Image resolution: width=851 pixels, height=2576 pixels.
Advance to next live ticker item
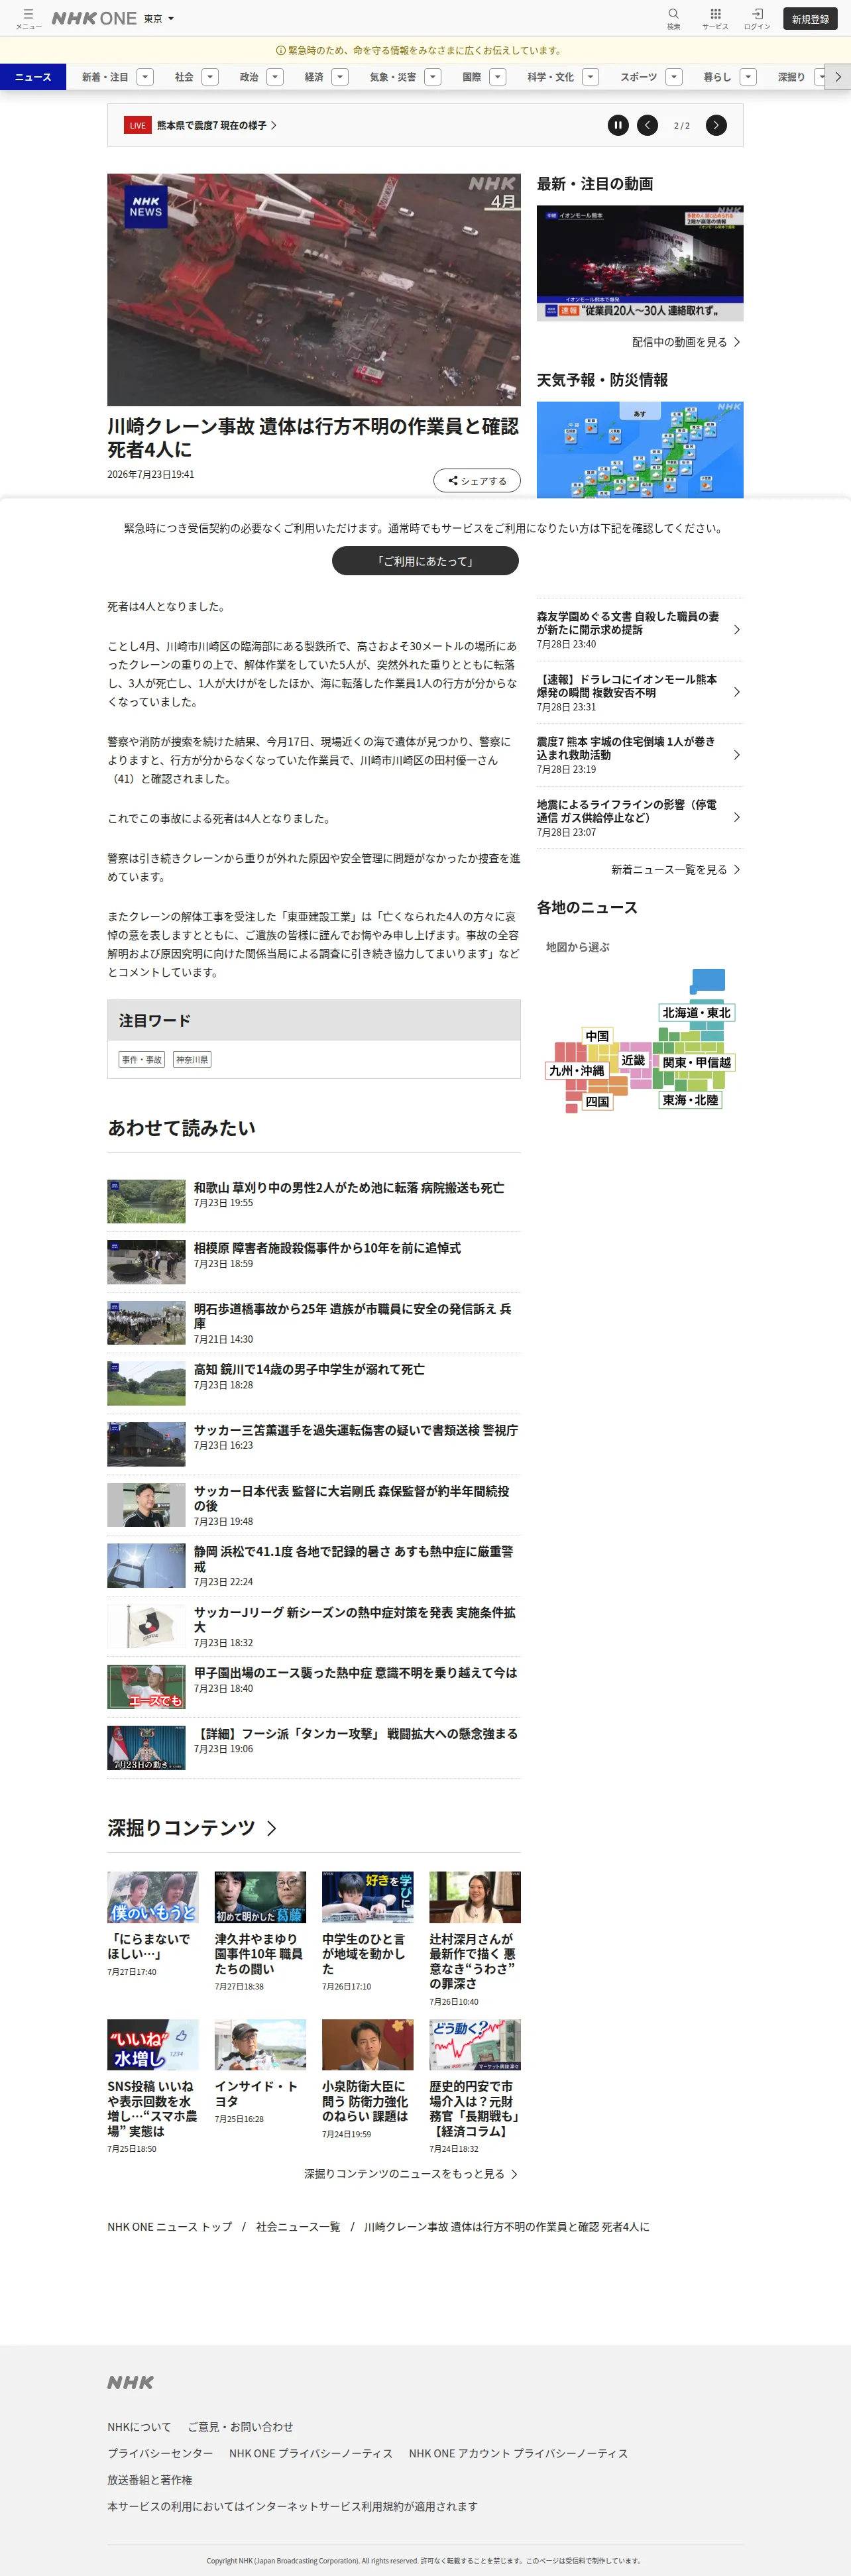[x=716, y=125]
